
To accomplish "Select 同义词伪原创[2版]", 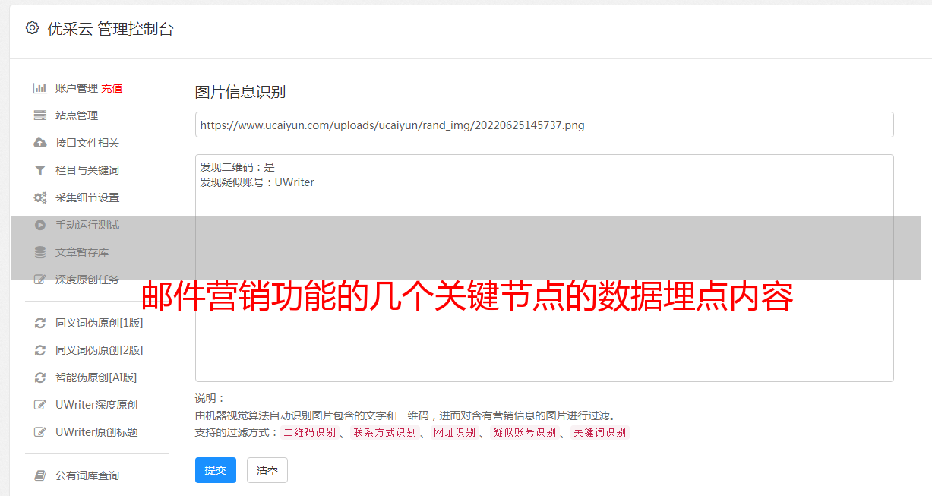I will 100,350.
